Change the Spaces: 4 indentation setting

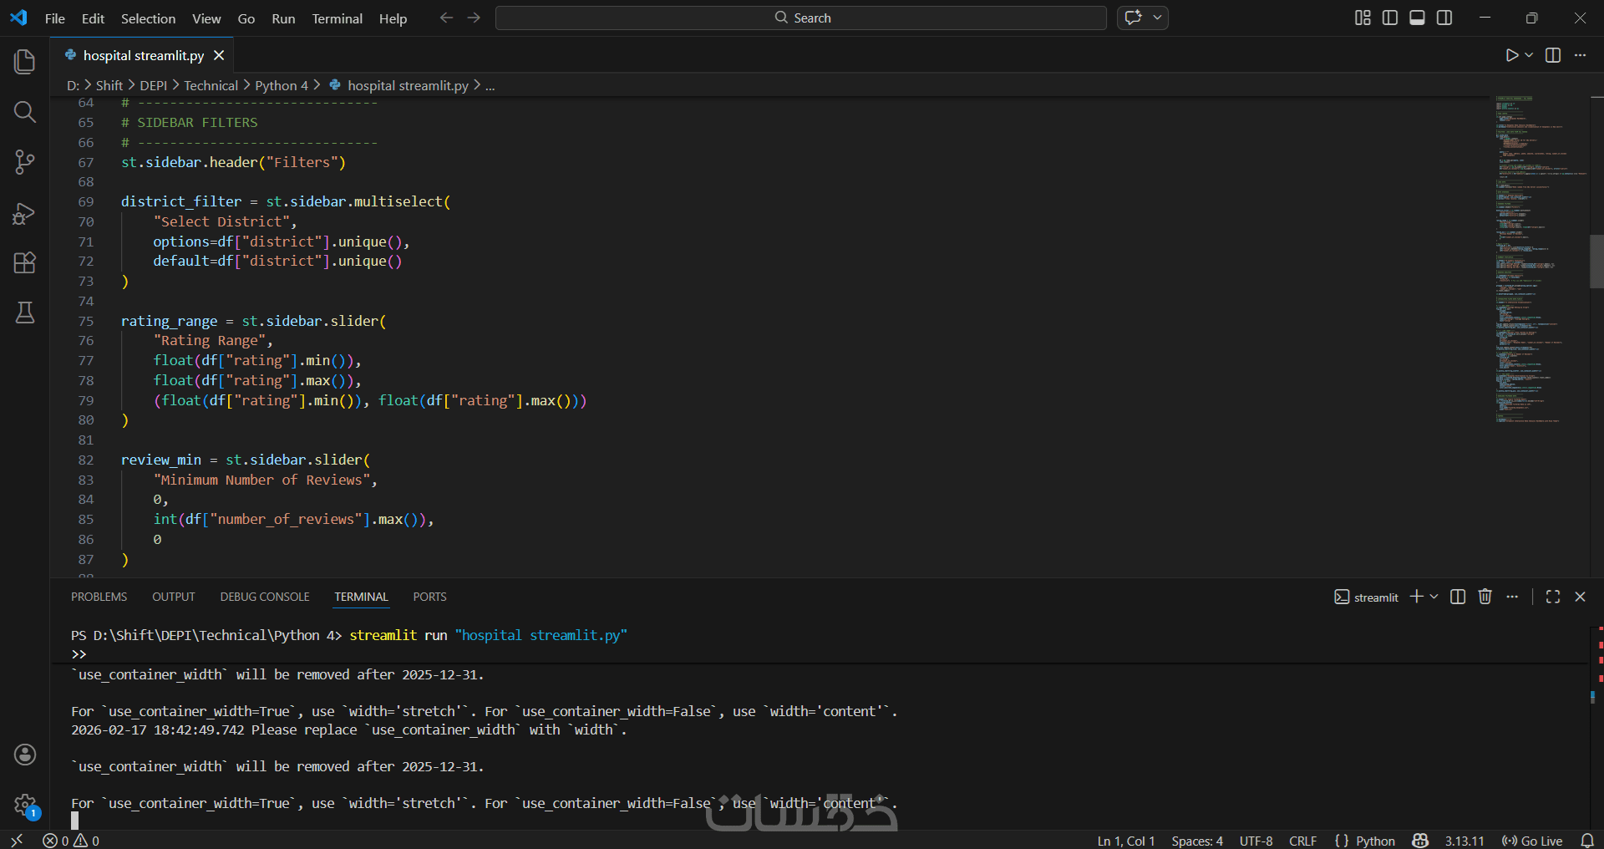[x=1197, y=841]
